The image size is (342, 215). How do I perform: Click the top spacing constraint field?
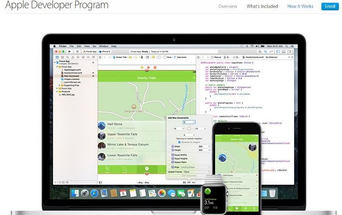click(189, 122)
